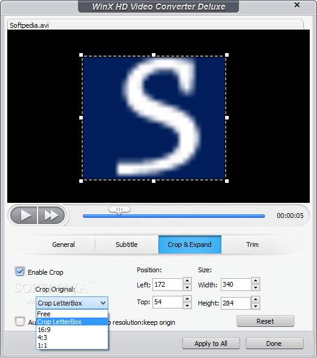Click the blue playback progress bar
This screenshot has height=358, width=317.
click(x=174, y=216)
